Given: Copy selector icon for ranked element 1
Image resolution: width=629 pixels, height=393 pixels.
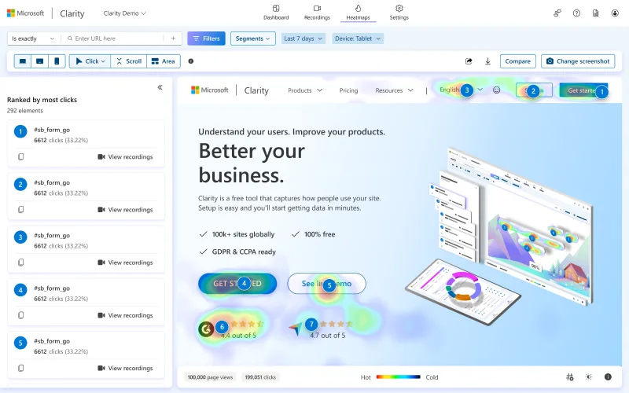Looking at the screenshot, I should pyautogui.click(x=21, y=156).
